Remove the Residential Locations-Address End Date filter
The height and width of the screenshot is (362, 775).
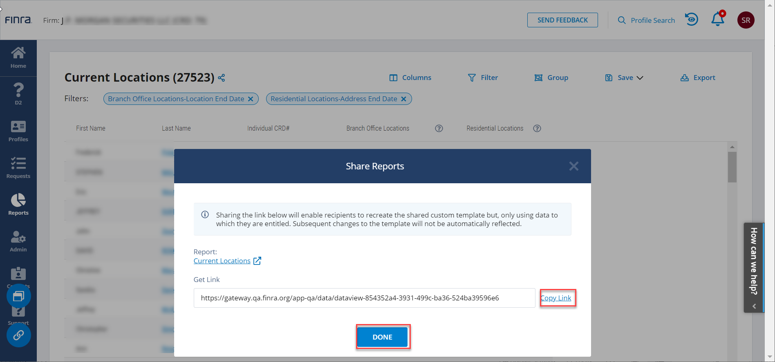403,99
